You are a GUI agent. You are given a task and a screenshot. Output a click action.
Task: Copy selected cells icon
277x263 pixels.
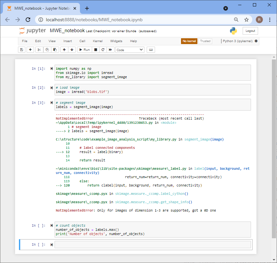pyautogui.click(x=47, y=50)
